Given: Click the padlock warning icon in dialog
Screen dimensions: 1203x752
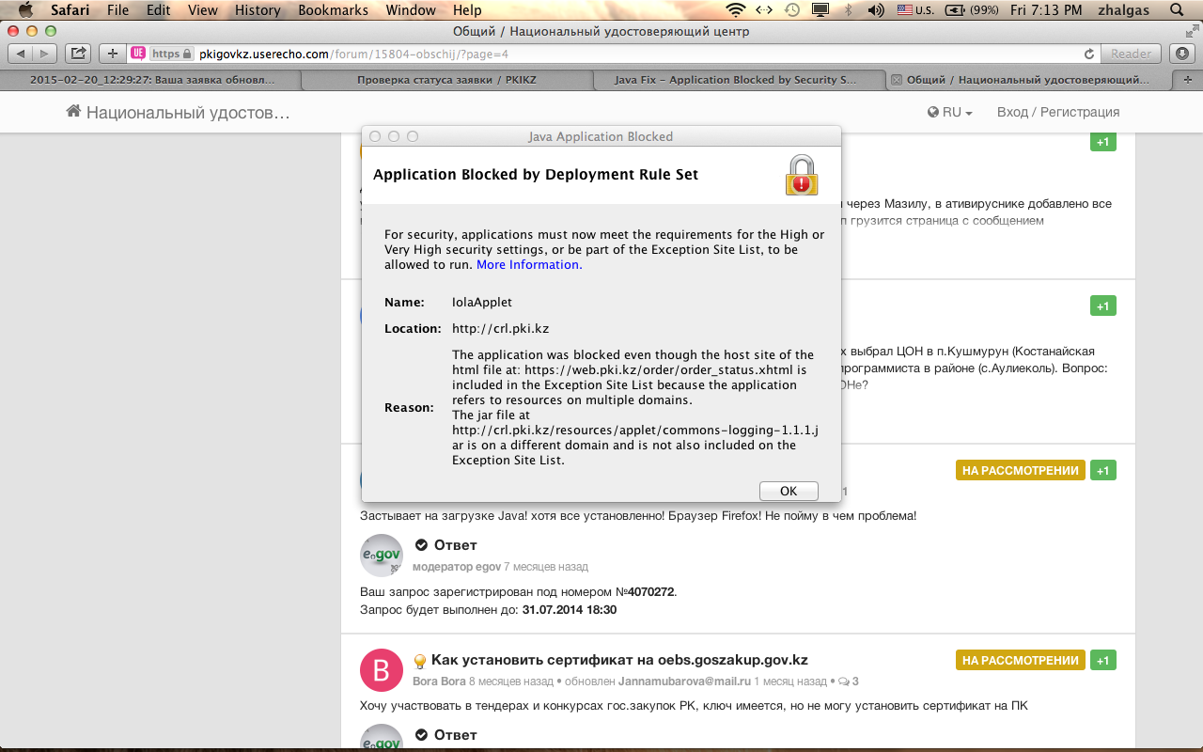Looking at the screenshot, I should [x=802, y=175].
